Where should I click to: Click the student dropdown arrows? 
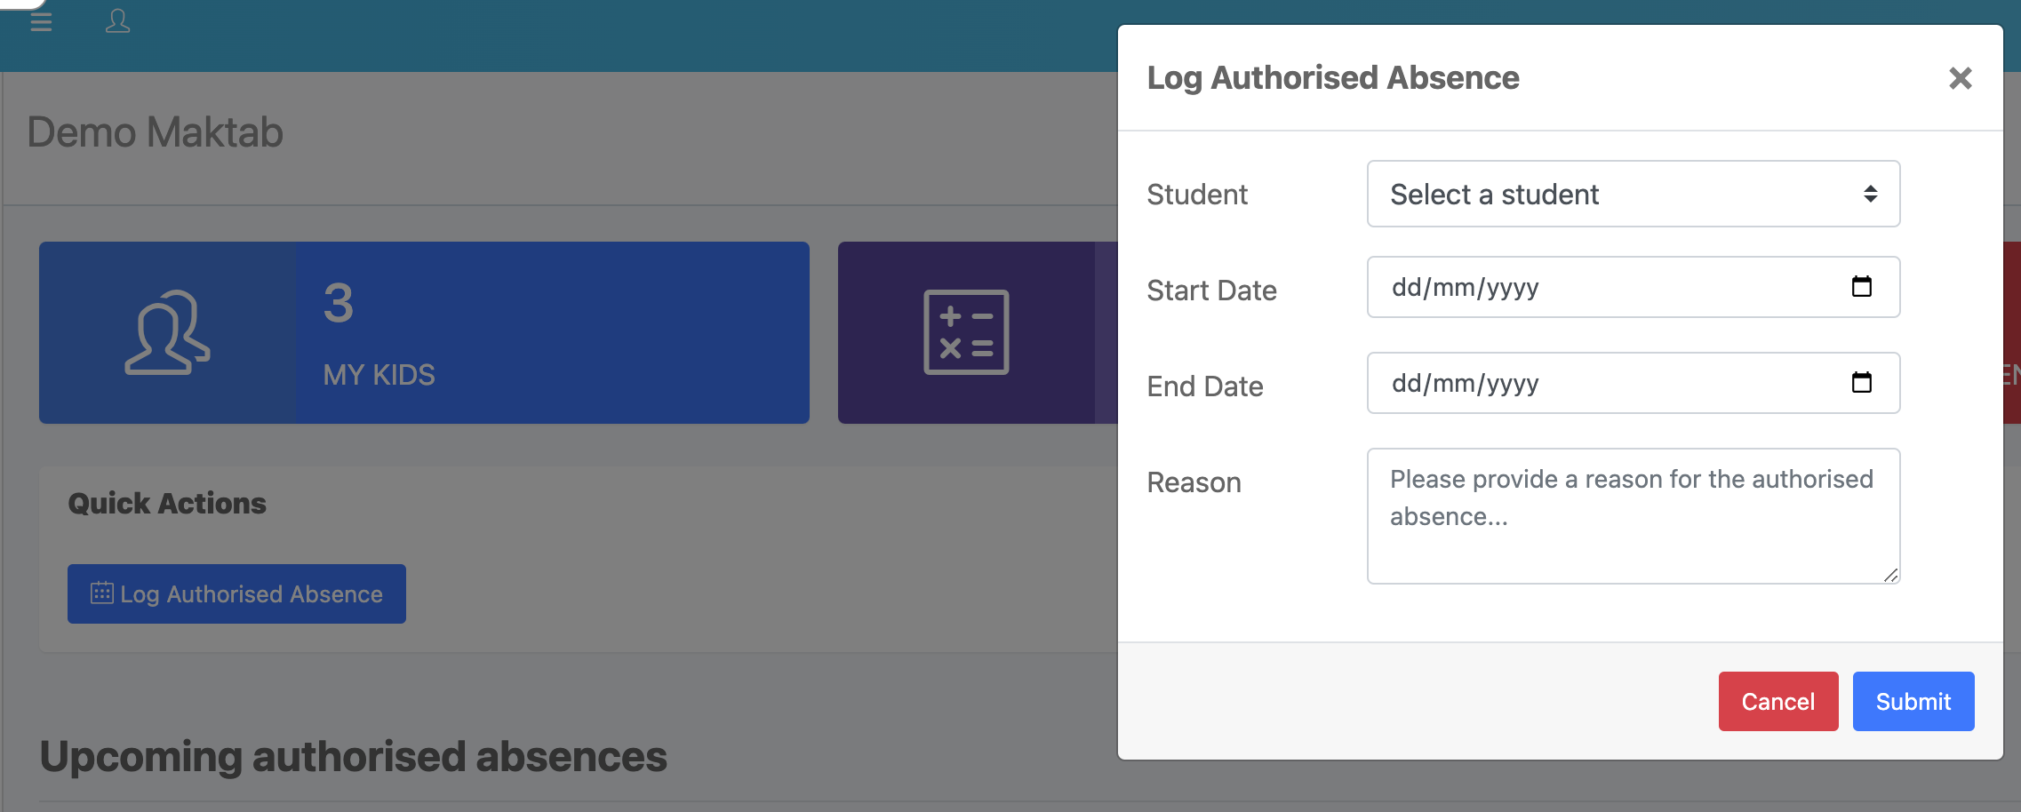[1870, 194]
